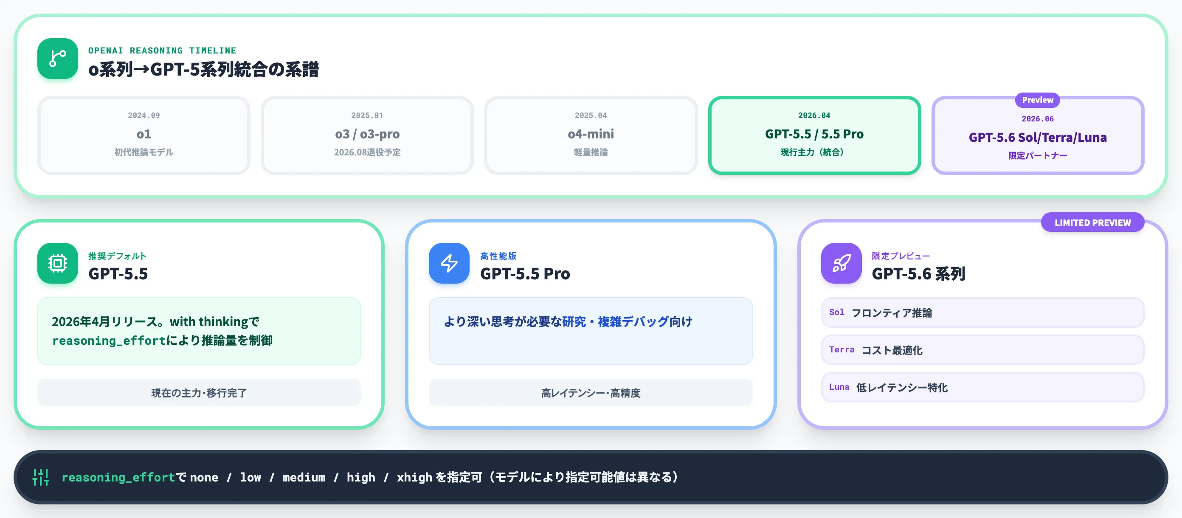Click the o系列→GPT-5系列統合の系譜 heading
Screen dimensions: 1182x518
coord(203,70)
